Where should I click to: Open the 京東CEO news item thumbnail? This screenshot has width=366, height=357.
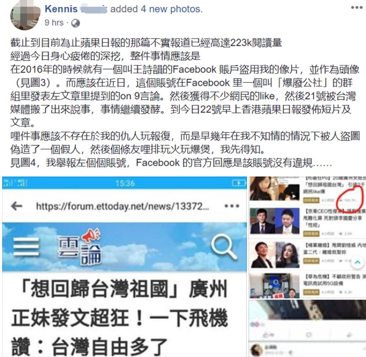(275, 221)
